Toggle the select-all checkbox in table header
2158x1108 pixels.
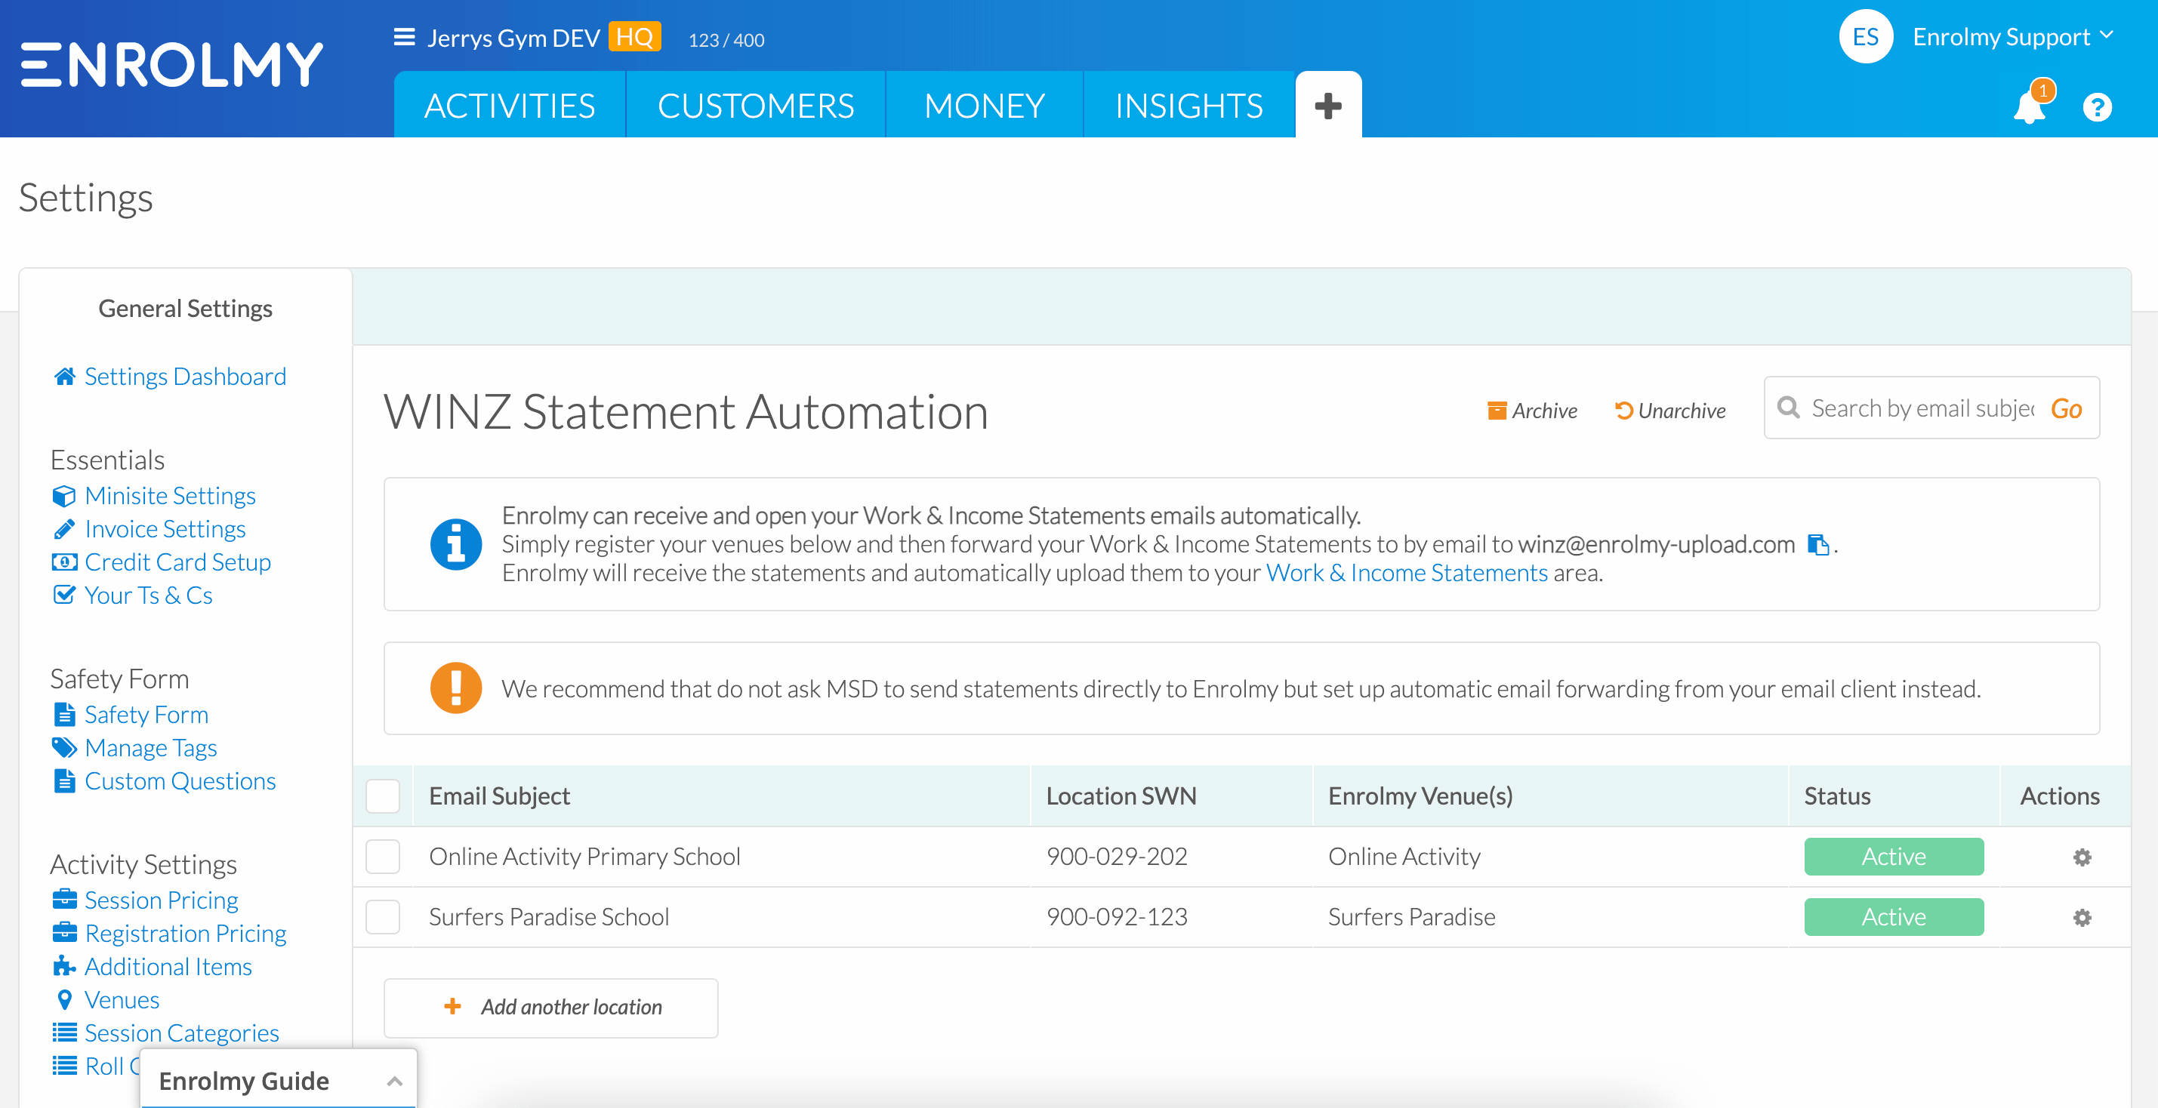point(383,796)
